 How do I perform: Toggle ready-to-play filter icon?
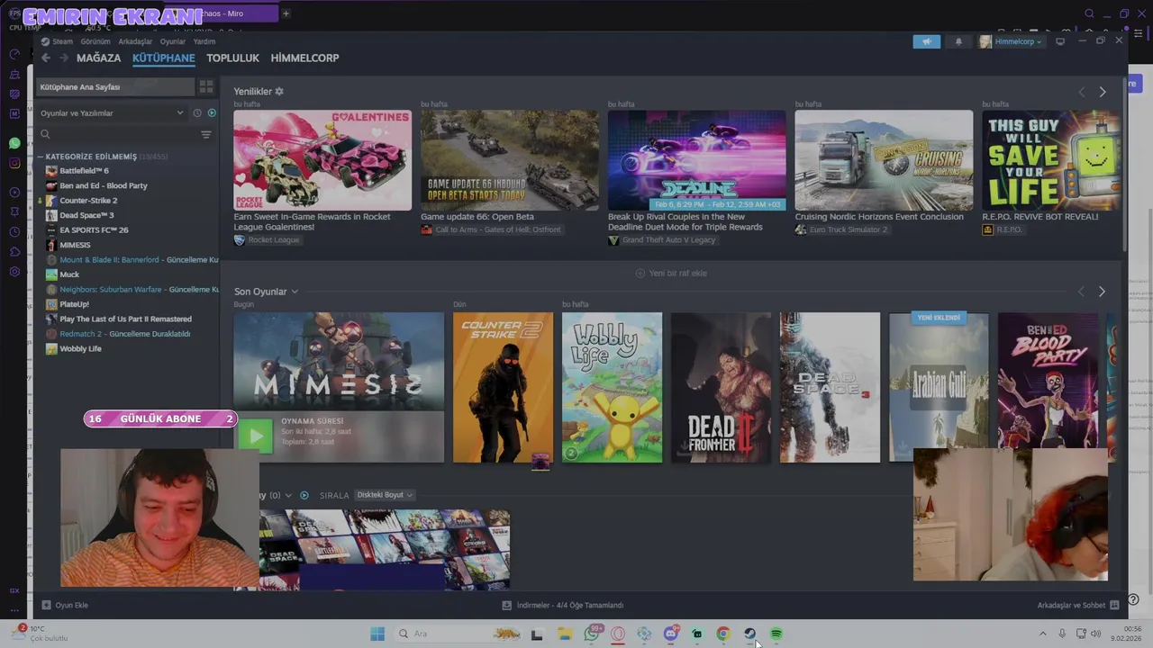click(x=212, y=113)
